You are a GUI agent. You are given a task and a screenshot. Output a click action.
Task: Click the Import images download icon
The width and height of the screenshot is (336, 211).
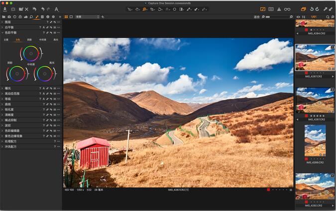click(x=4, y=9)
